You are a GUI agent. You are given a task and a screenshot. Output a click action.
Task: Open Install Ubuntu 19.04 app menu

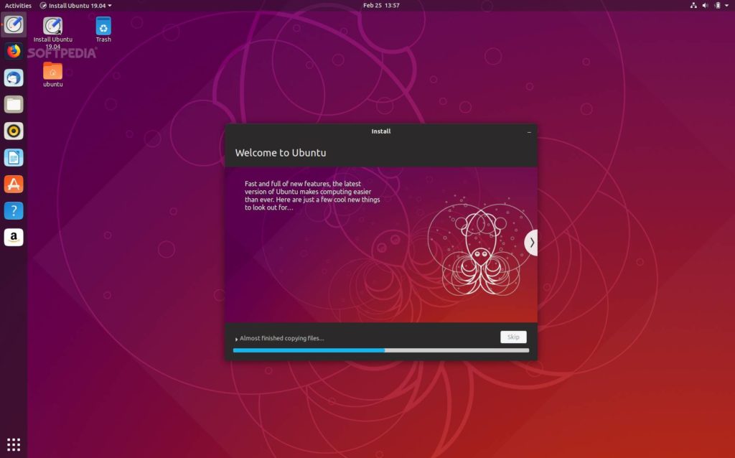75,6
